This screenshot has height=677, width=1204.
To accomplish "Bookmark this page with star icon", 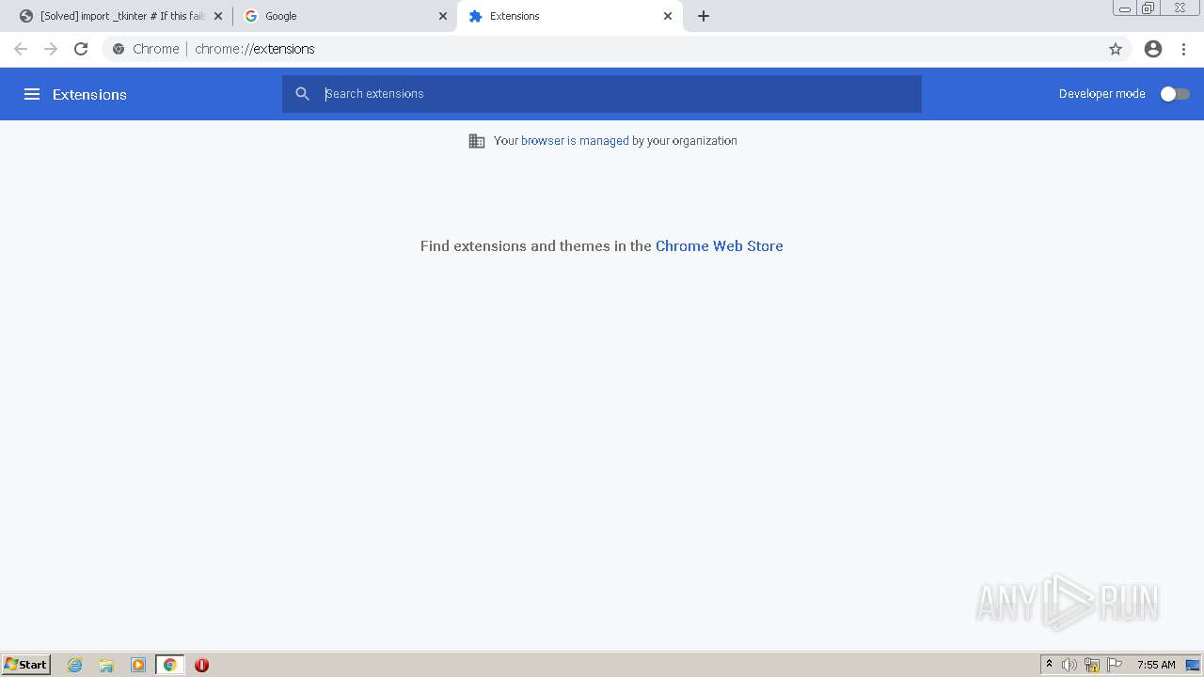I will point(1116,49).
